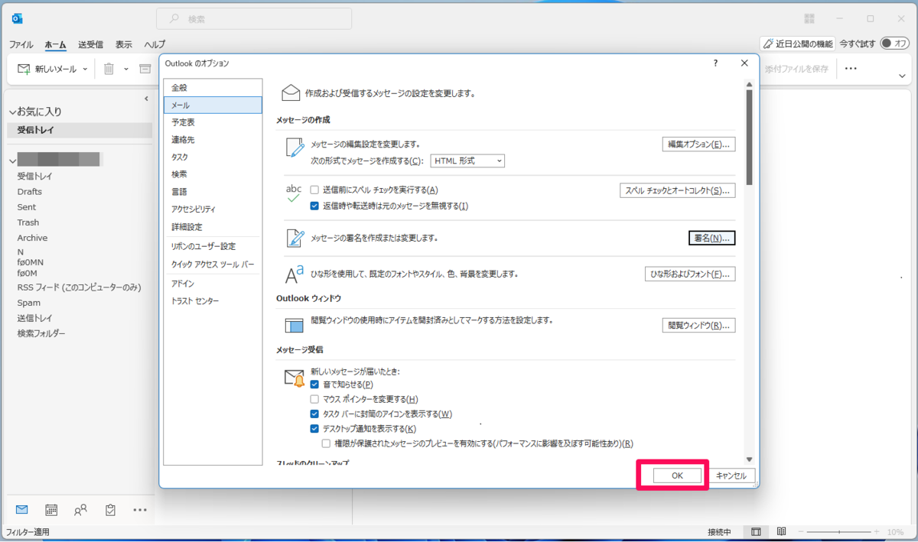
Task: Open Stationery and Fonts button
Action: click(x=690, y=274)
